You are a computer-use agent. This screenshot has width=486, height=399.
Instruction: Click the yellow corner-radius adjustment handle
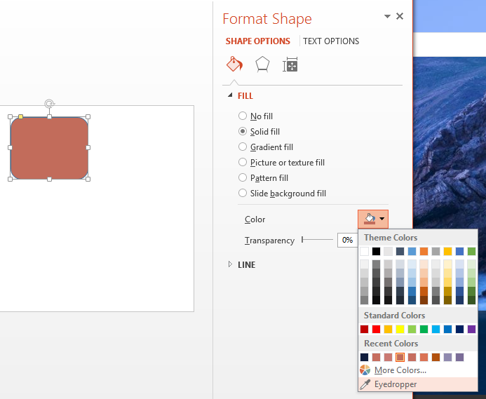pyautogui.click(x=20, y=116)
